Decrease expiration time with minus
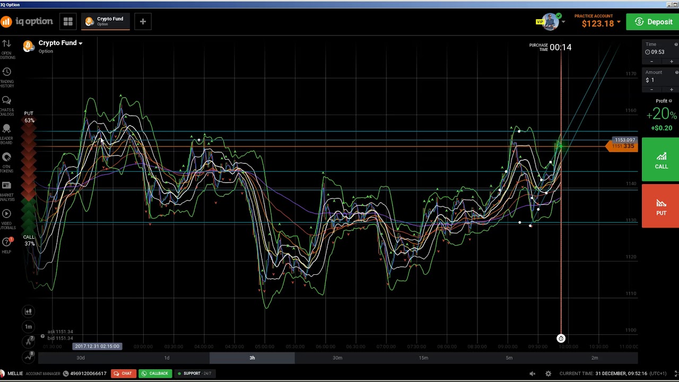Screen dimensions: 679x382 pyautogui.click(x=652, y=62)
